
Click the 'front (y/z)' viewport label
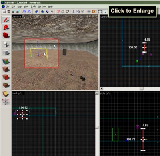pyautogui.click(x=17, y=93)
